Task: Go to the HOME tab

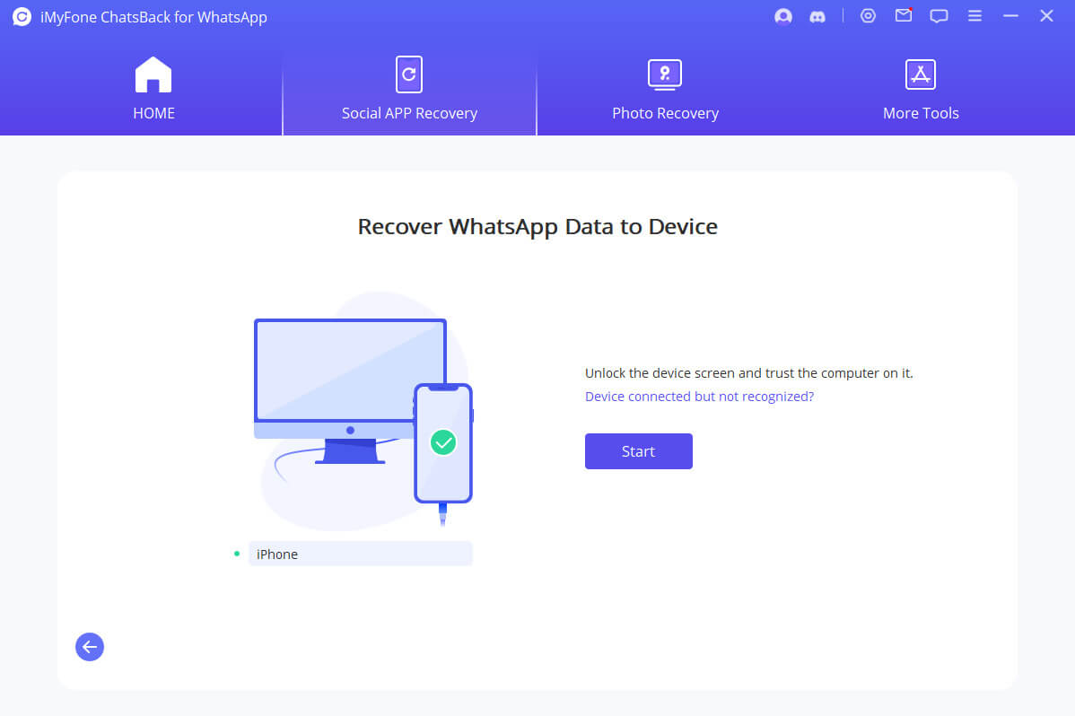Action: tap(153, 90)
